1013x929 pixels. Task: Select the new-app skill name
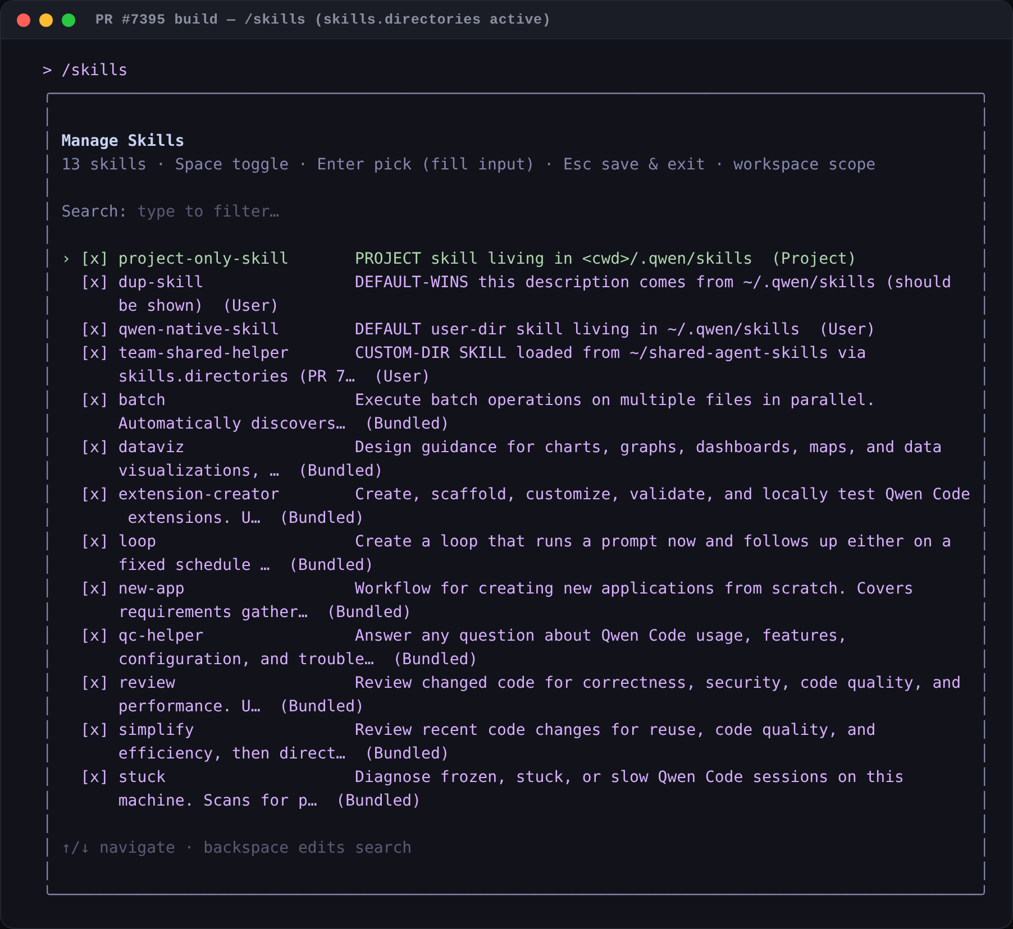point(152,588)
